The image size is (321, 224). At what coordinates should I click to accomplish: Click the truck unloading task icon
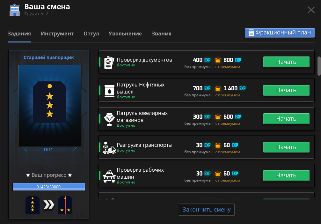point(109,147)
